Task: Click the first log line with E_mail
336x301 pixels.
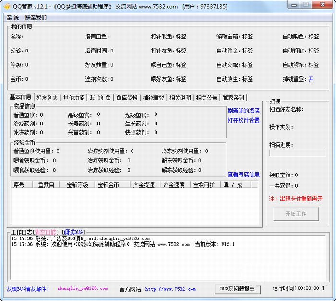Action: (x=80, y=238)
